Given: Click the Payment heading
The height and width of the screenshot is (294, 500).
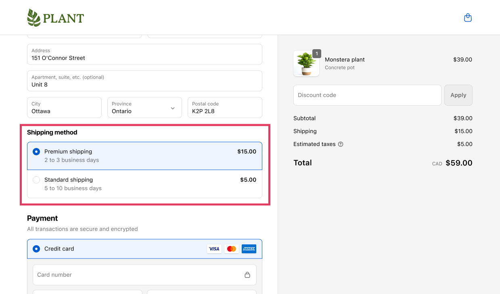Looking at the screenshot, I should tap(42, 218).
